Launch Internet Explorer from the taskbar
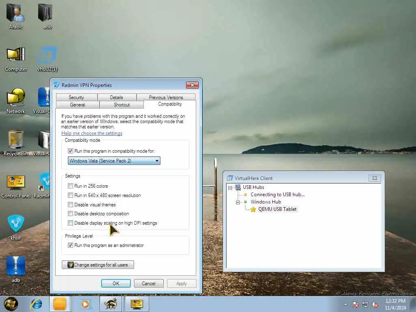 [36, 304]
